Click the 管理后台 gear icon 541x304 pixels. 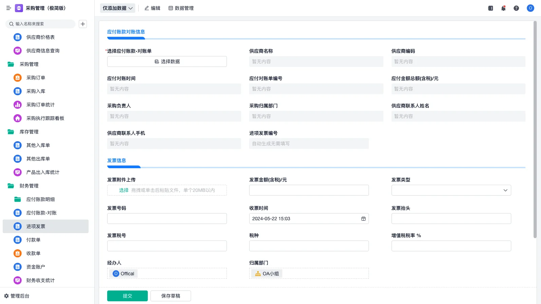pyautogui.click(x=6, y=296)
